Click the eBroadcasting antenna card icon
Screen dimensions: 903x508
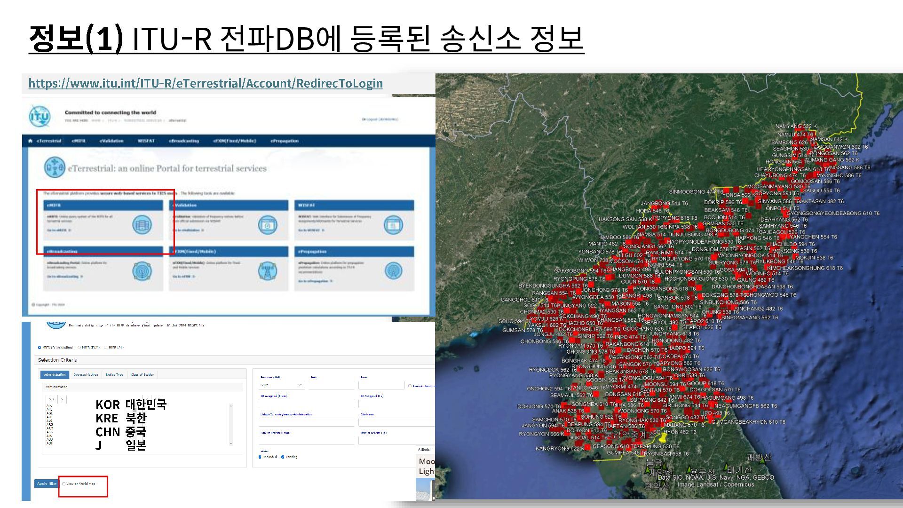tap(142, 271)
